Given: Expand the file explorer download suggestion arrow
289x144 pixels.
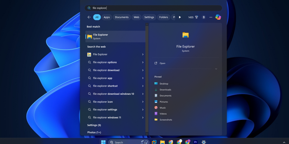Looking at the screenshot, I should 143,70.
